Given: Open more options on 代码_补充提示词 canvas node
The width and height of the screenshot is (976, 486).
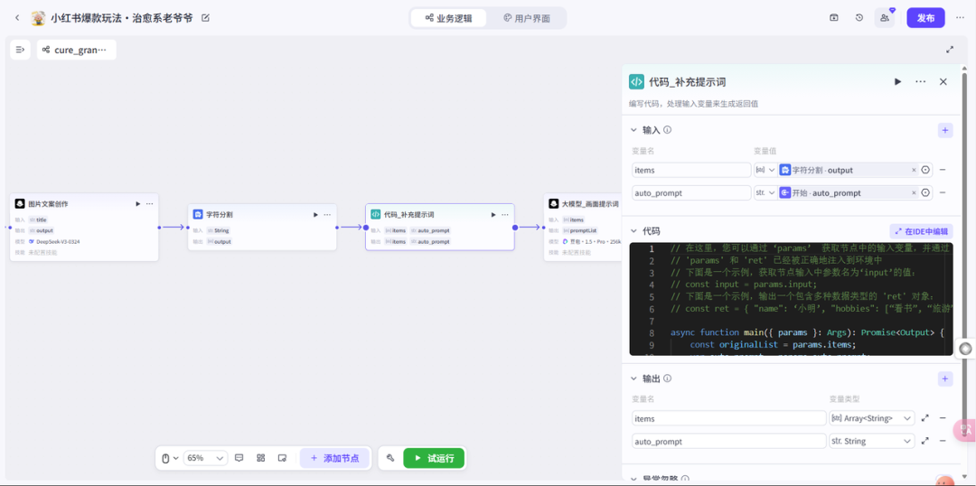Looking at the screenshot, I should pos(505,215).
